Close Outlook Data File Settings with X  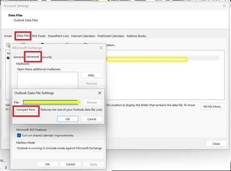[100, 93]
